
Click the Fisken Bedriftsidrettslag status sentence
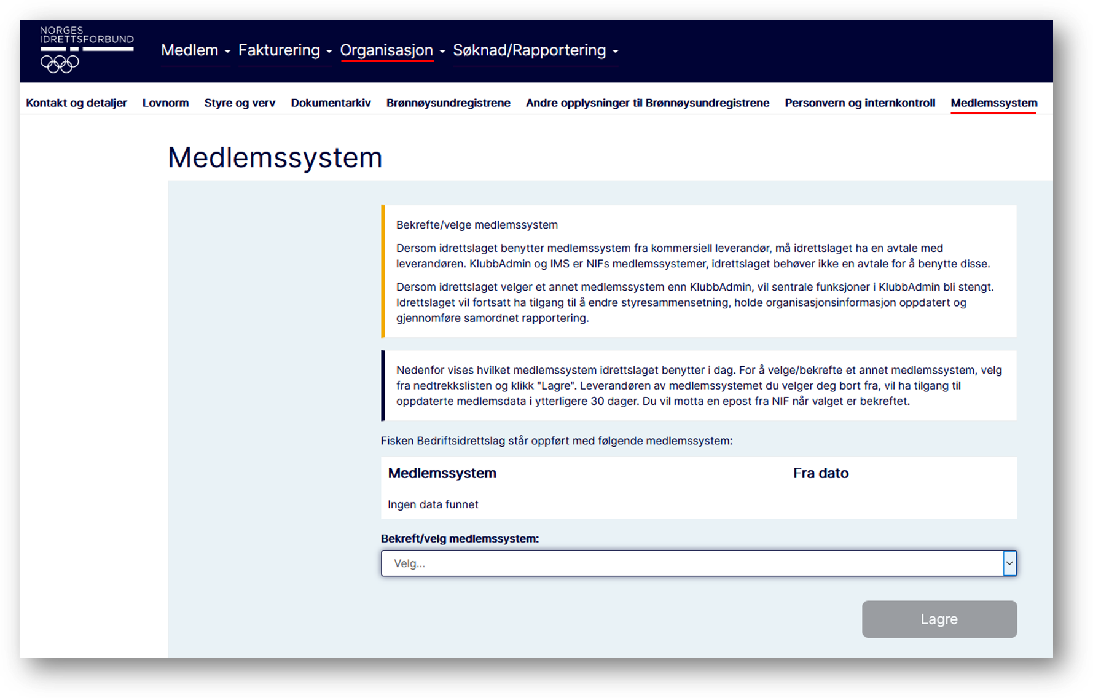click(x=556, y=441)
